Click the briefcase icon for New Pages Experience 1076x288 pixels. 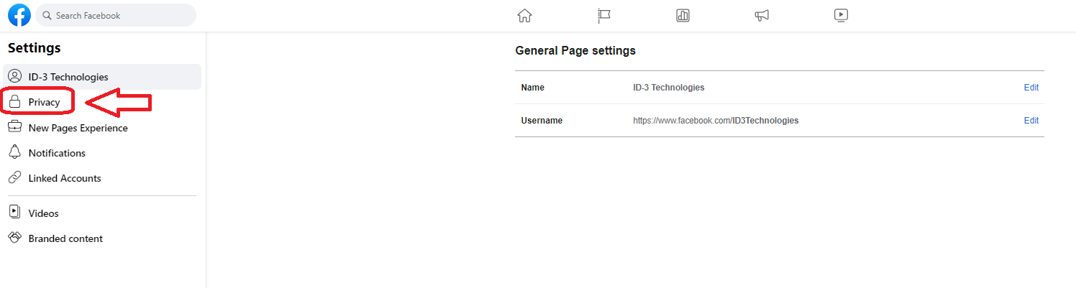pos(14,127)
